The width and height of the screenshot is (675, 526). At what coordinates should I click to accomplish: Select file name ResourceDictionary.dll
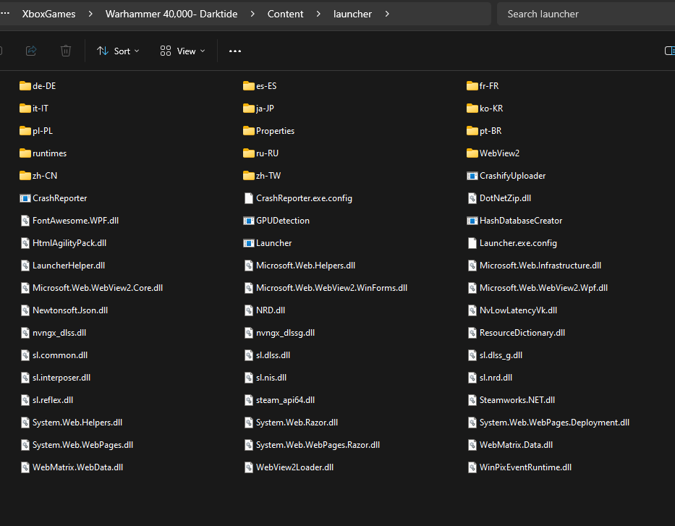(522, 333)
